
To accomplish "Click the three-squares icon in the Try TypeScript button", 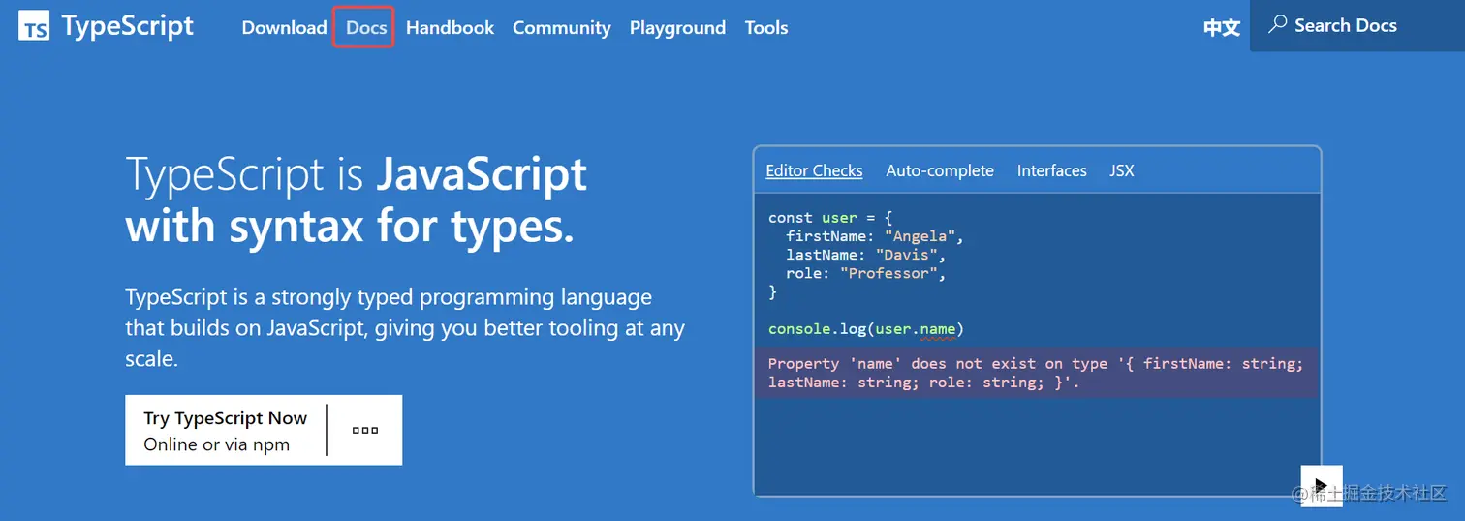I will click(365, 430).
